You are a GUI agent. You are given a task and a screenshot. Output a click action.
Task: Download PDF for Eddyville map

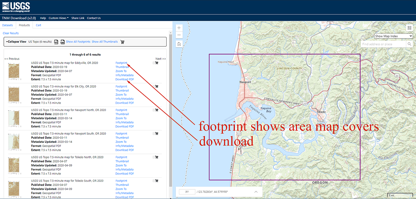(x=124, y=79)
